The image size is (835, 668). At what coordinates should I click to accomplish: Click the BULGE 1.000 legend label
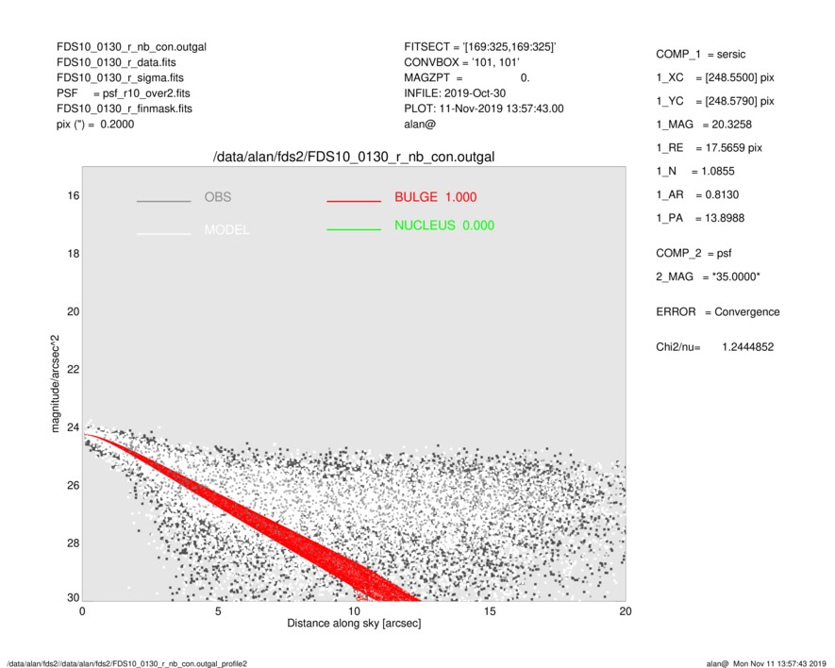click(x=436, y=197)
